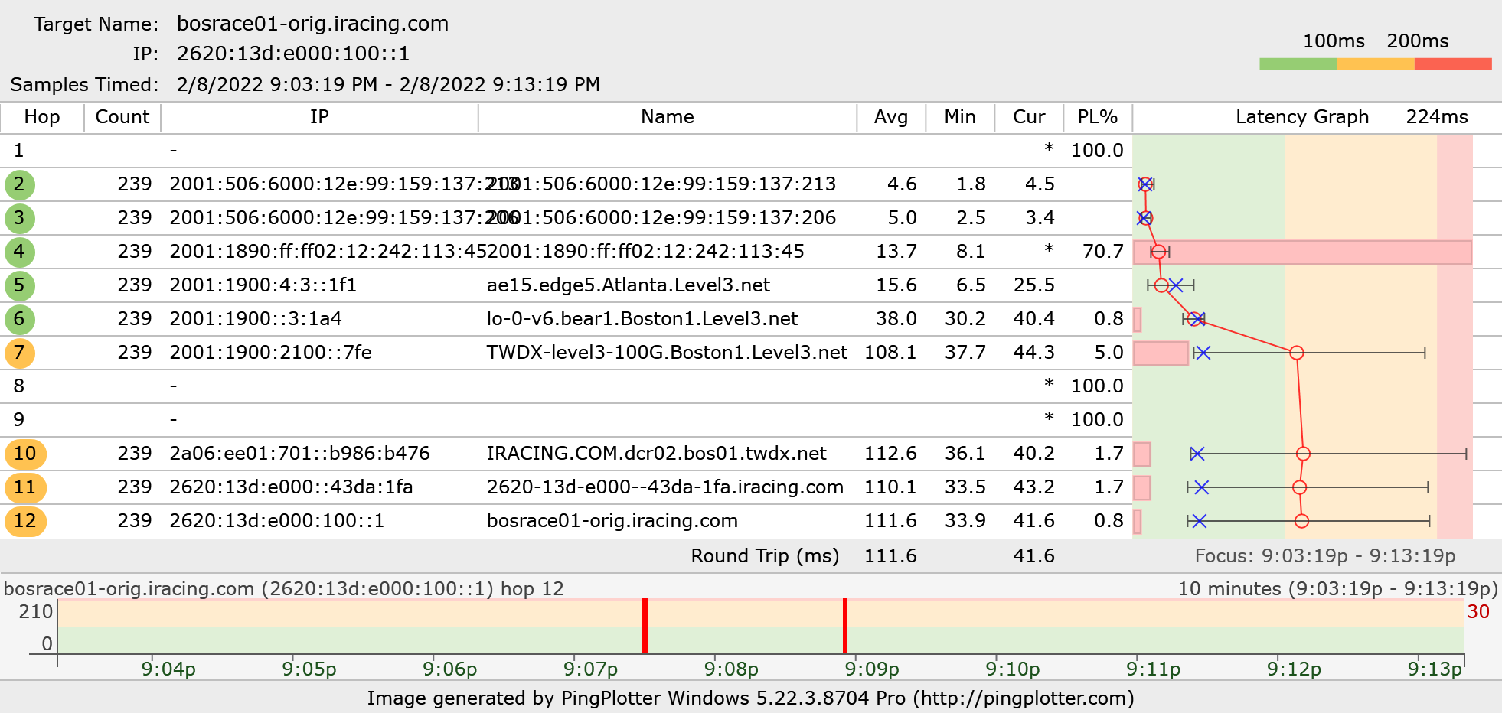Sort by the PL% column header

tap(1098, 117)
